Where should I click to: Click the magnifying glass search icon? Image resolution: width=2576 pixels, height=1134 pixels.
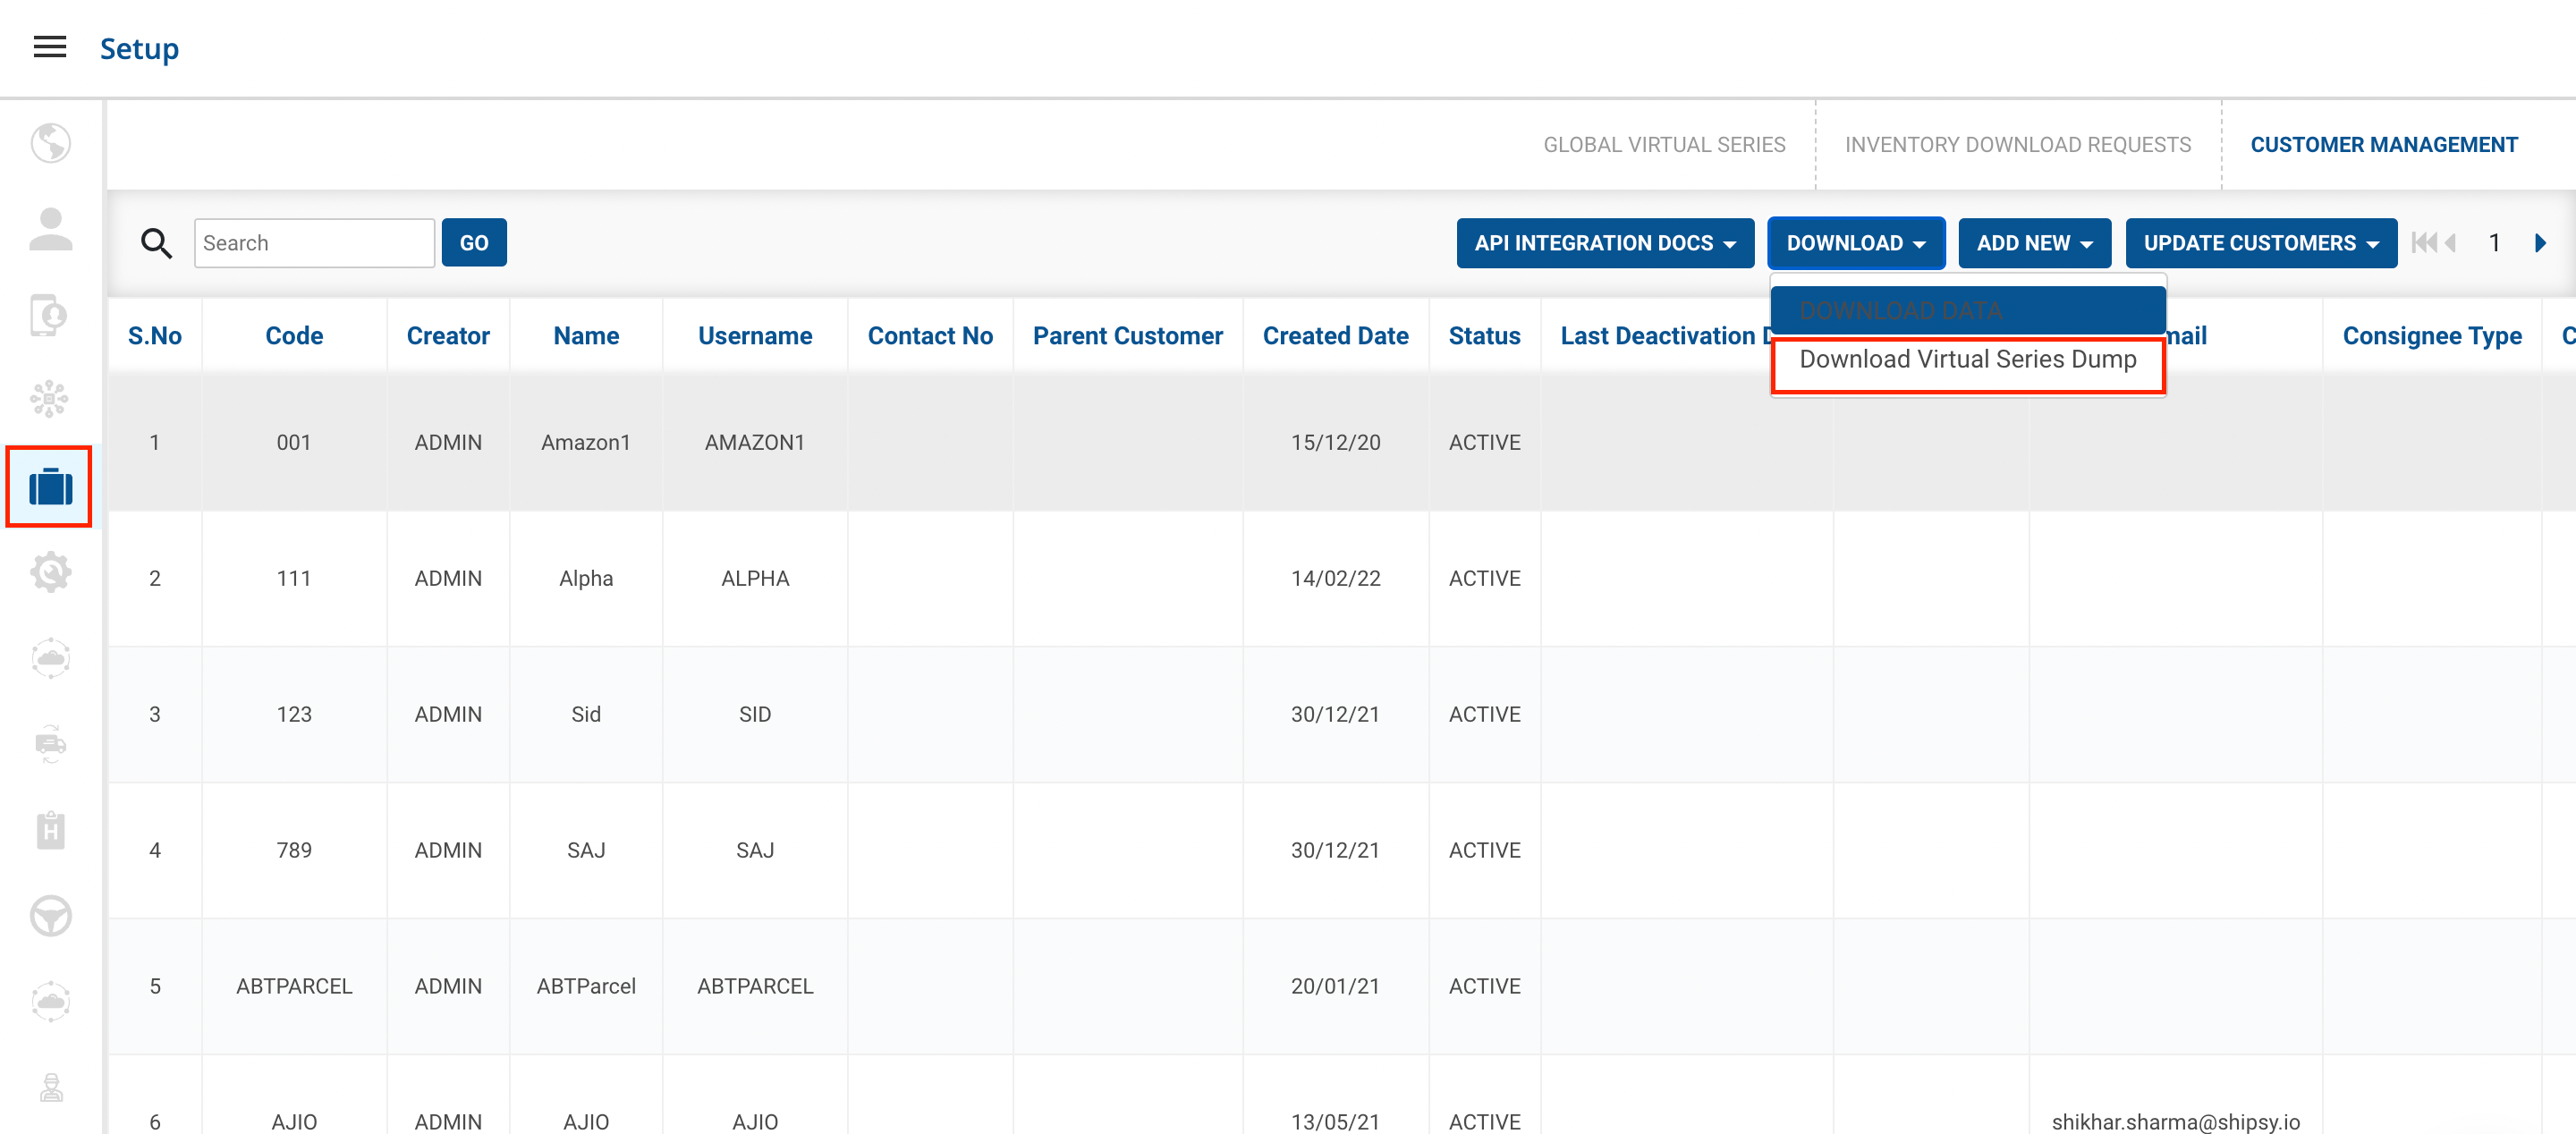pos(156,243)
